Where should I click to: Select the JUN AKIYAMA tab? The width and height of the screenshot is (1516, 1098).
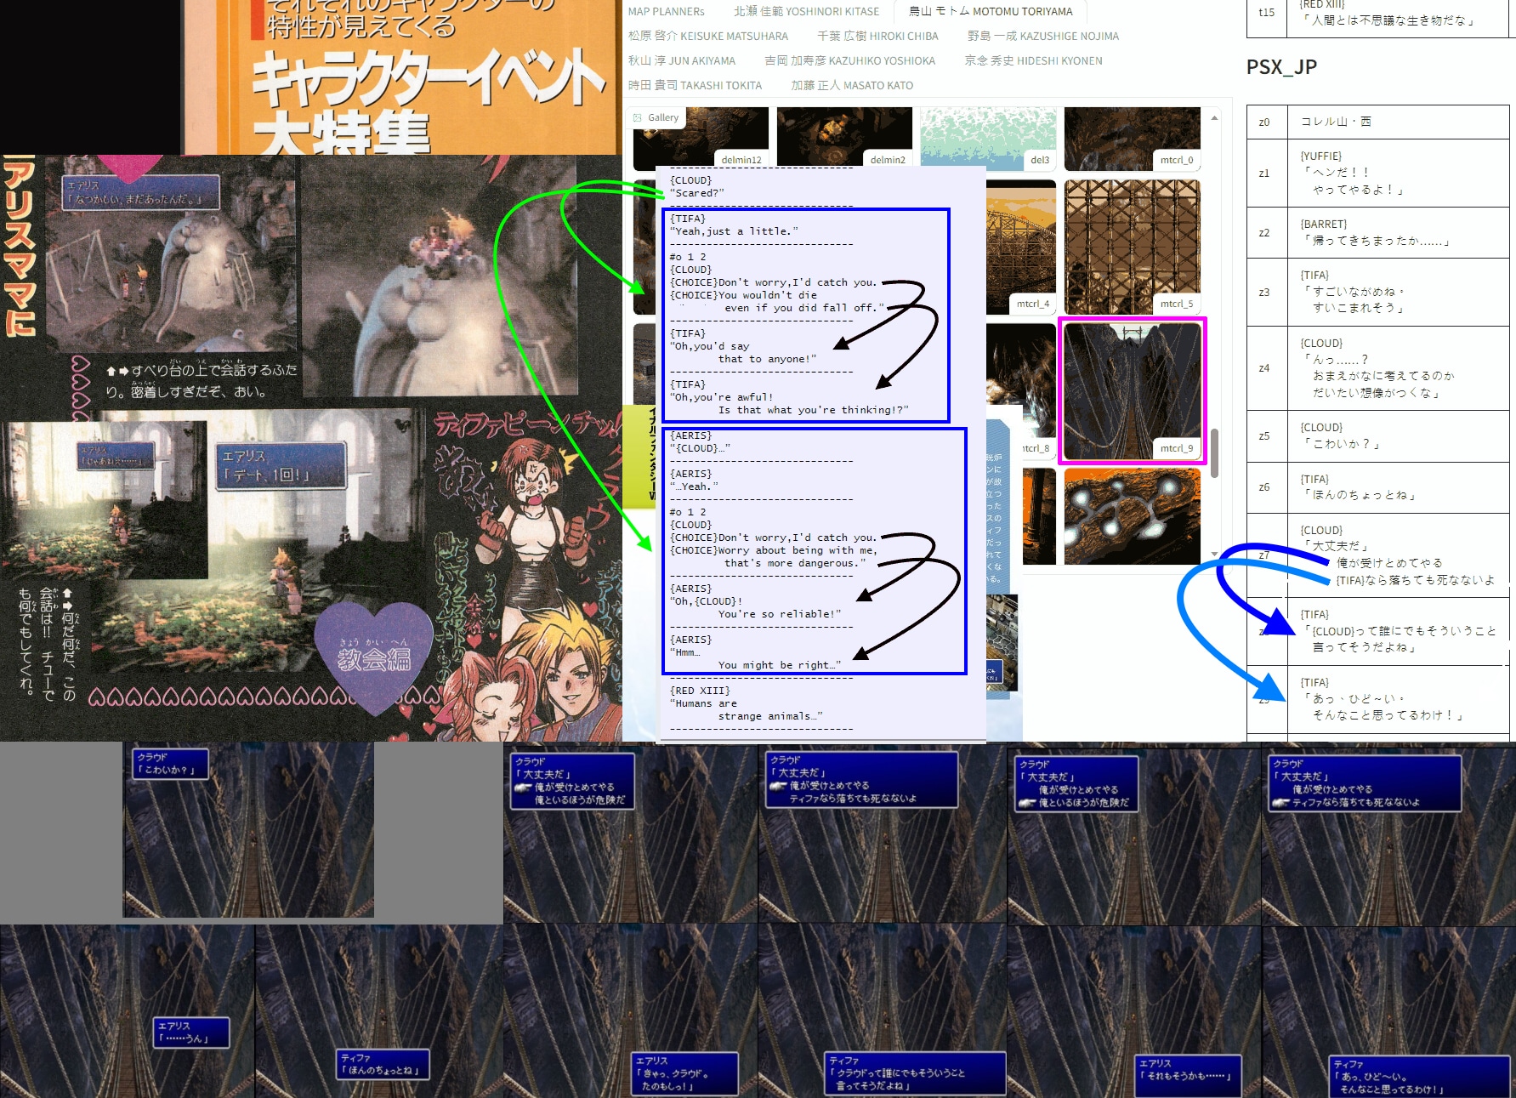(x=682, y=61)
